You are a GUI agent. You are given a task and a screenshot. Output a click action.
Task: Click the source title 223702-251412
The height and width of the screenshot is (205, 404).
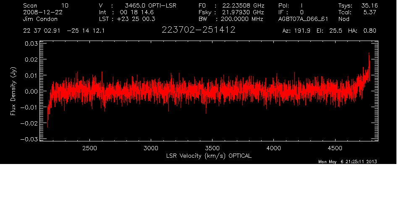coord(198,30)
